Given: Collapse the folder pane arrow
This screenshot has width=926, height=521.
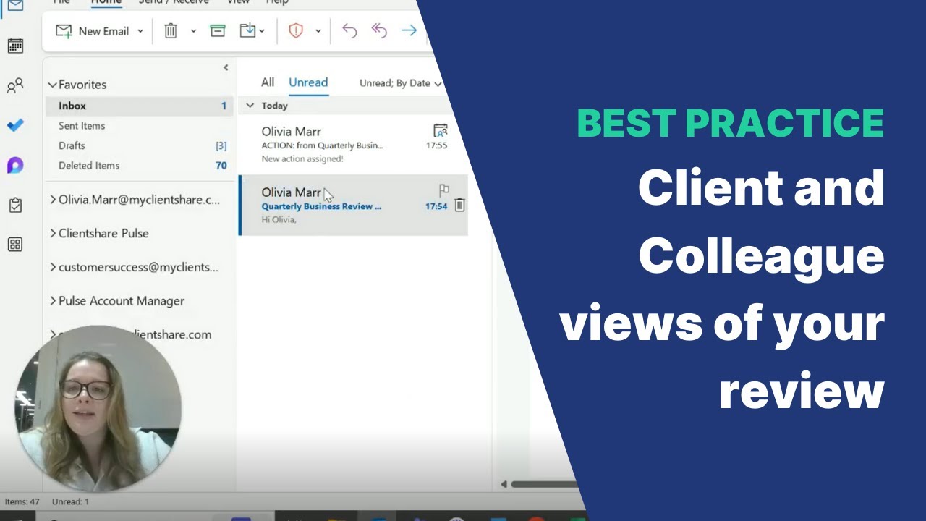Looking at the screenshot, I should (226, 67).
